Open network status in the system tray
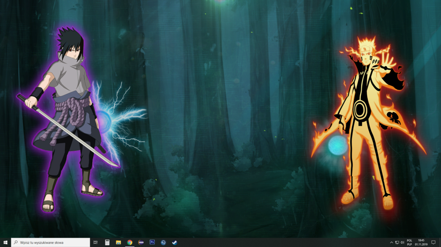 [x=397, y=243]
